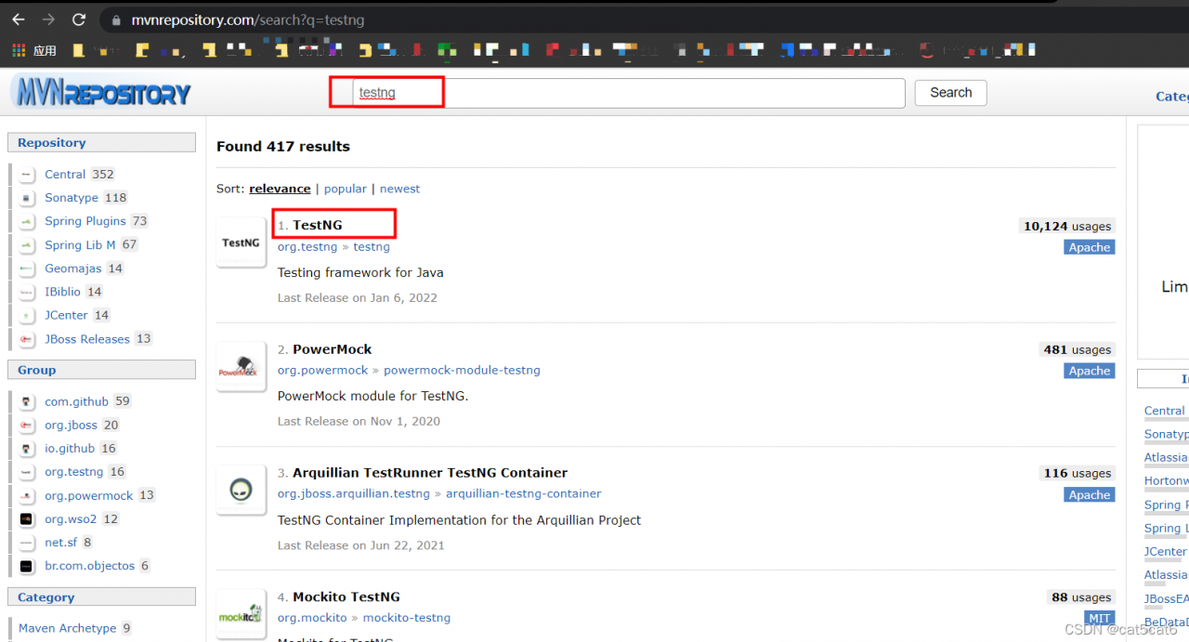Click the MIT license badge for Mockito TestNG

[x=1100, y=618]
